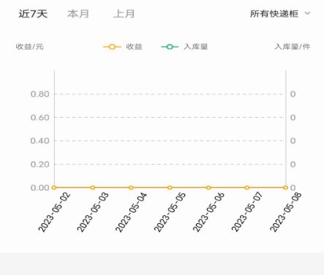Switch to the 上月 tab
The height and width of the screenshot is (275, 324).
[124, 14]
